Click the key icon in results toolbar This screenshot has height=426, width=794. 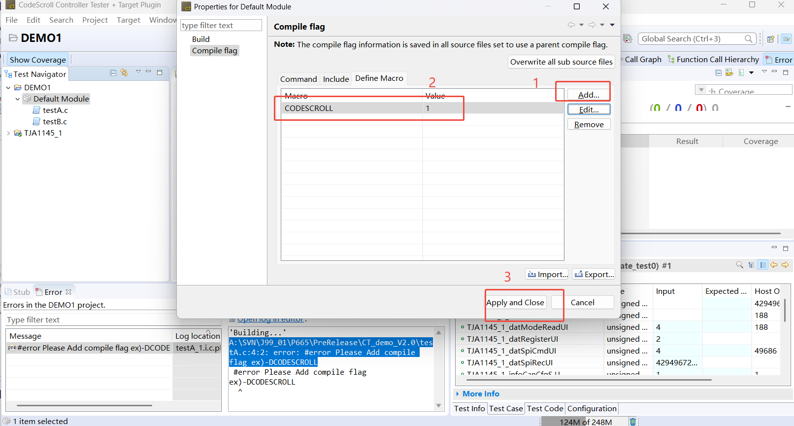tap(729, 72)
